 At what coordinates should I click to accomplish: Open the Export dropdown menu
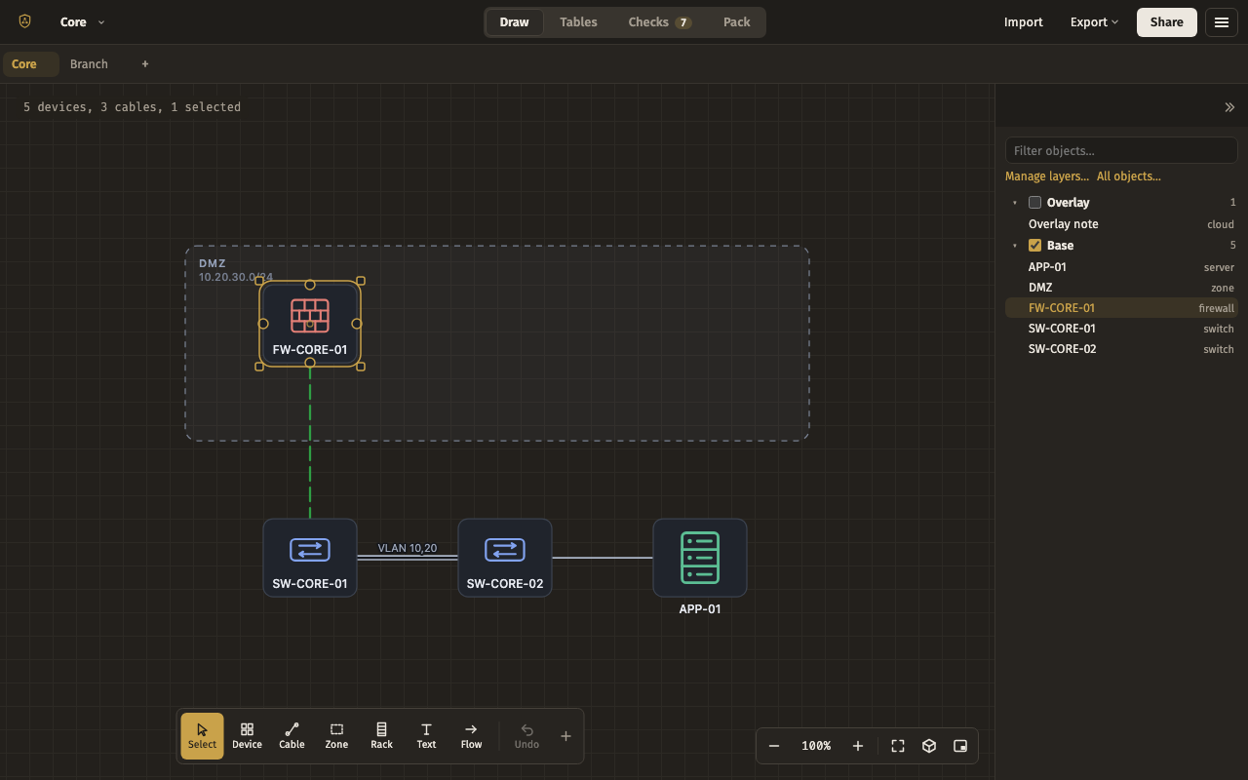pyautogui.click(x=1094, y=22)
